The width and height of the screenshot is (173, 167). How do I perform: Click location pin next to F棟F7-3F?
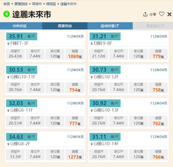coord(8,44)
